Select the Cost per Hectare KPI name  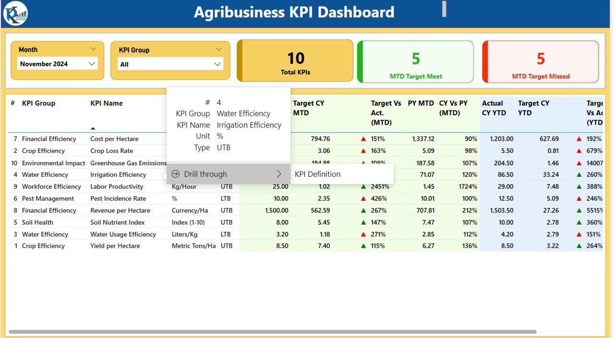click(114, 139)
